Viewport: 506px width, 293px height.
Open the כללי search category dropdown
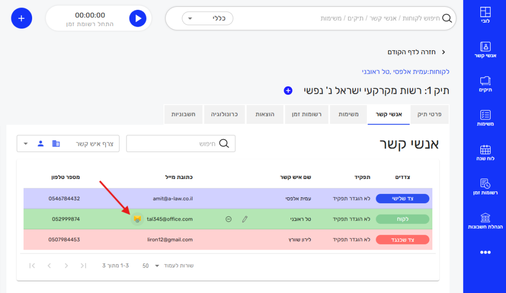coord(208,19)
